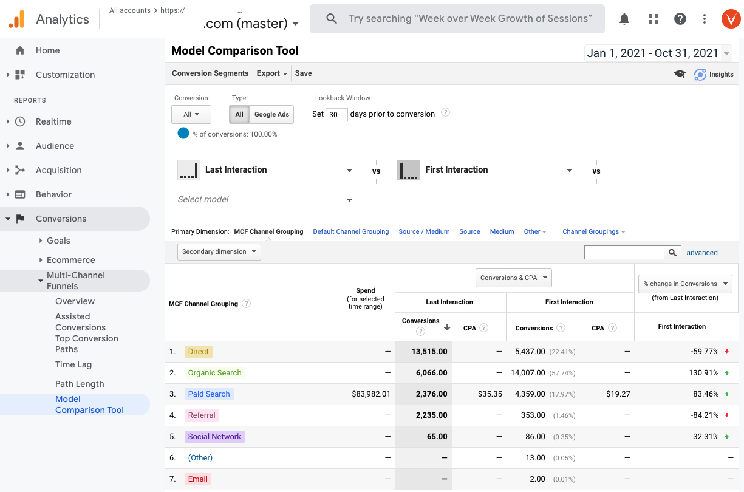Click the blue % of conversions slider dot
Image resolution: width=744 pixels, height=492 pixels.
(x=183, y=134)
